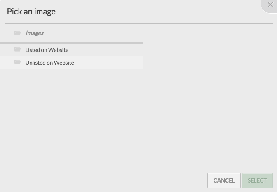Open the Listed on Website folder
277x192 pixels.
47,50
